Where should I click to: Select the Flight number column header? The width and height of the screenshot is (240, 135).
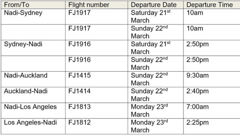[97, 5]
